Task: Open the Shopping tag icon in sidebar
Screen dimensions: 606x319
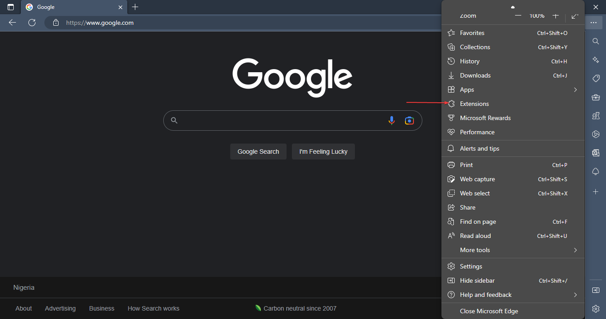Action: [x=596, y=78]
